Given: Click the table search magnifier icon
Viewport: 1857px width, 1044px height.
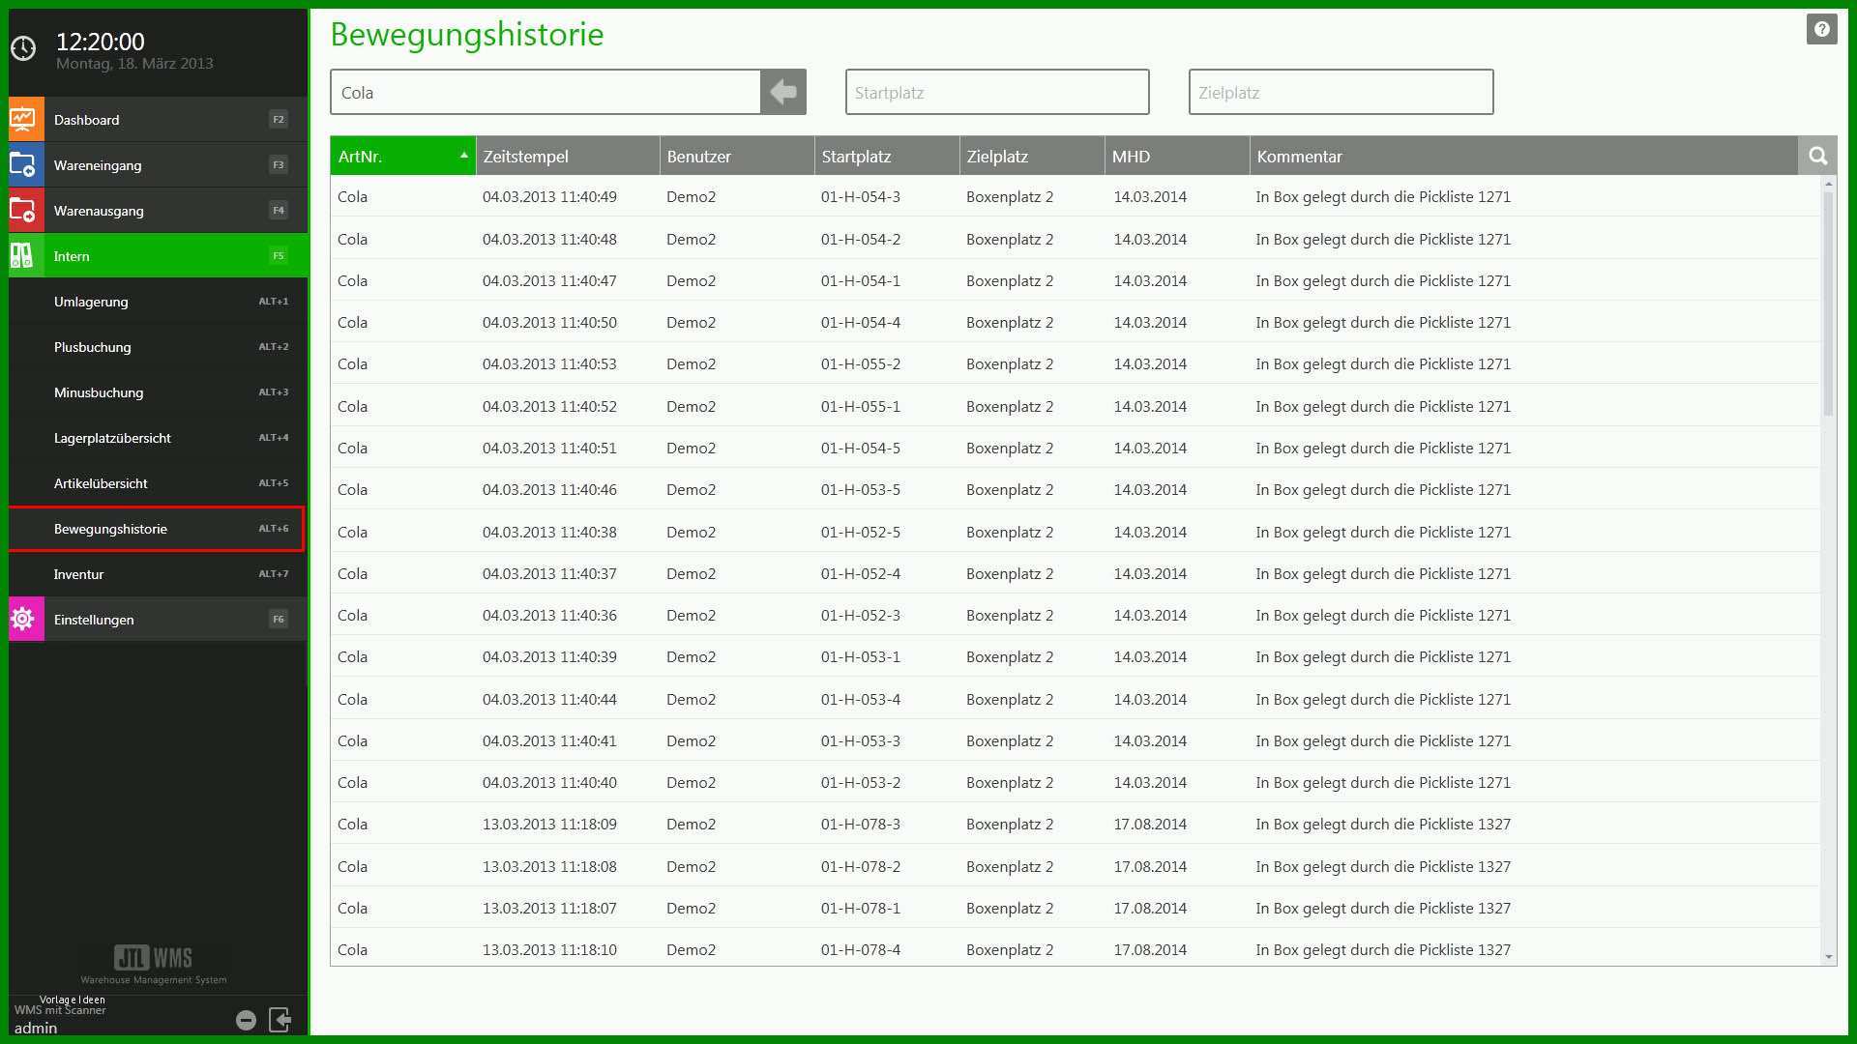Looking at the screenshot, I should tap(1817, 156).
